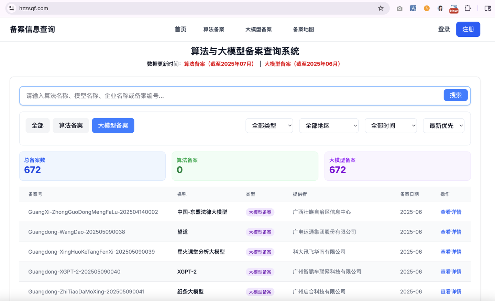This screenshot has height=301, width=495.
Task: View details for 望道 row
Action: (451, 232)
